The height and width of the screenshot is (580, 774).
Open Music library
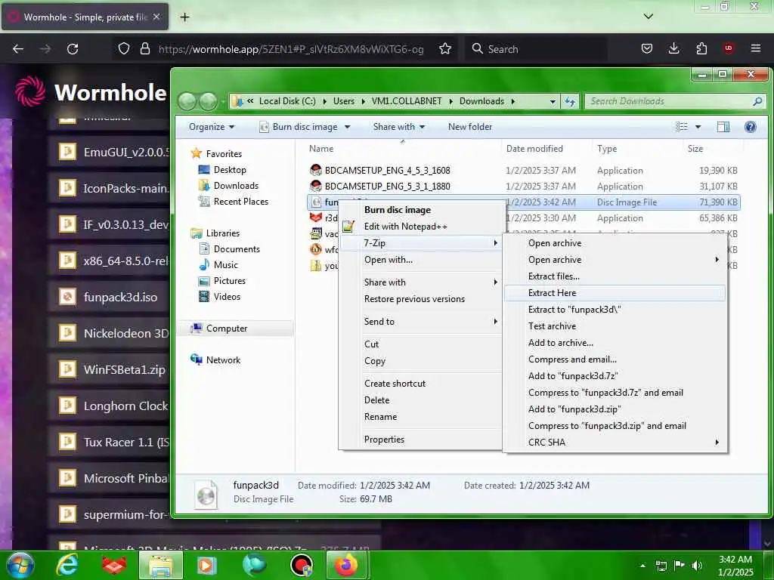click(218, 265)
